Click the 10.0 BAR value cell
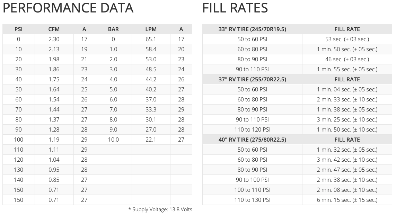This screenshot has width=396, height=215. coord(113,140)
